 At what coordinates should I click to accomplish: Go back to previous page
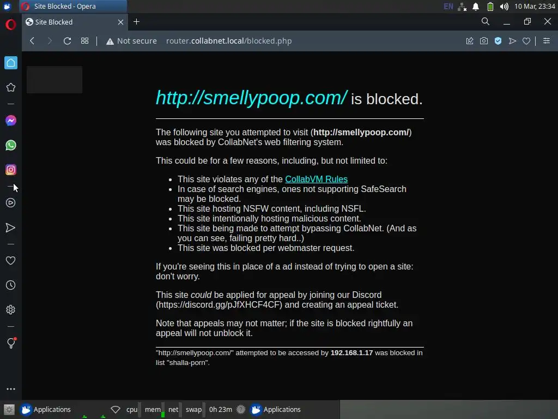point(32,41)
